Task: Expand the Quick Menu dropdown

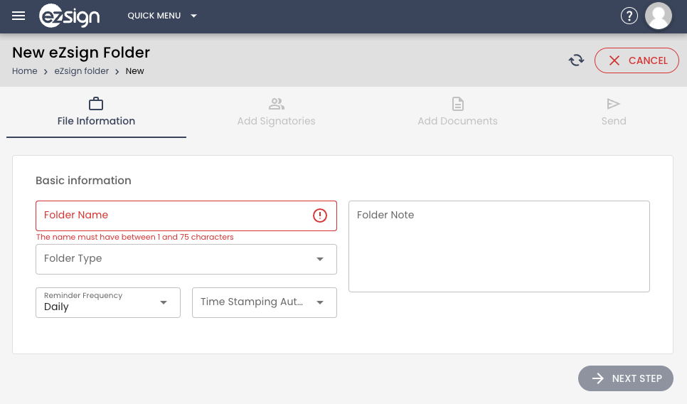Action: coord(163,16)
